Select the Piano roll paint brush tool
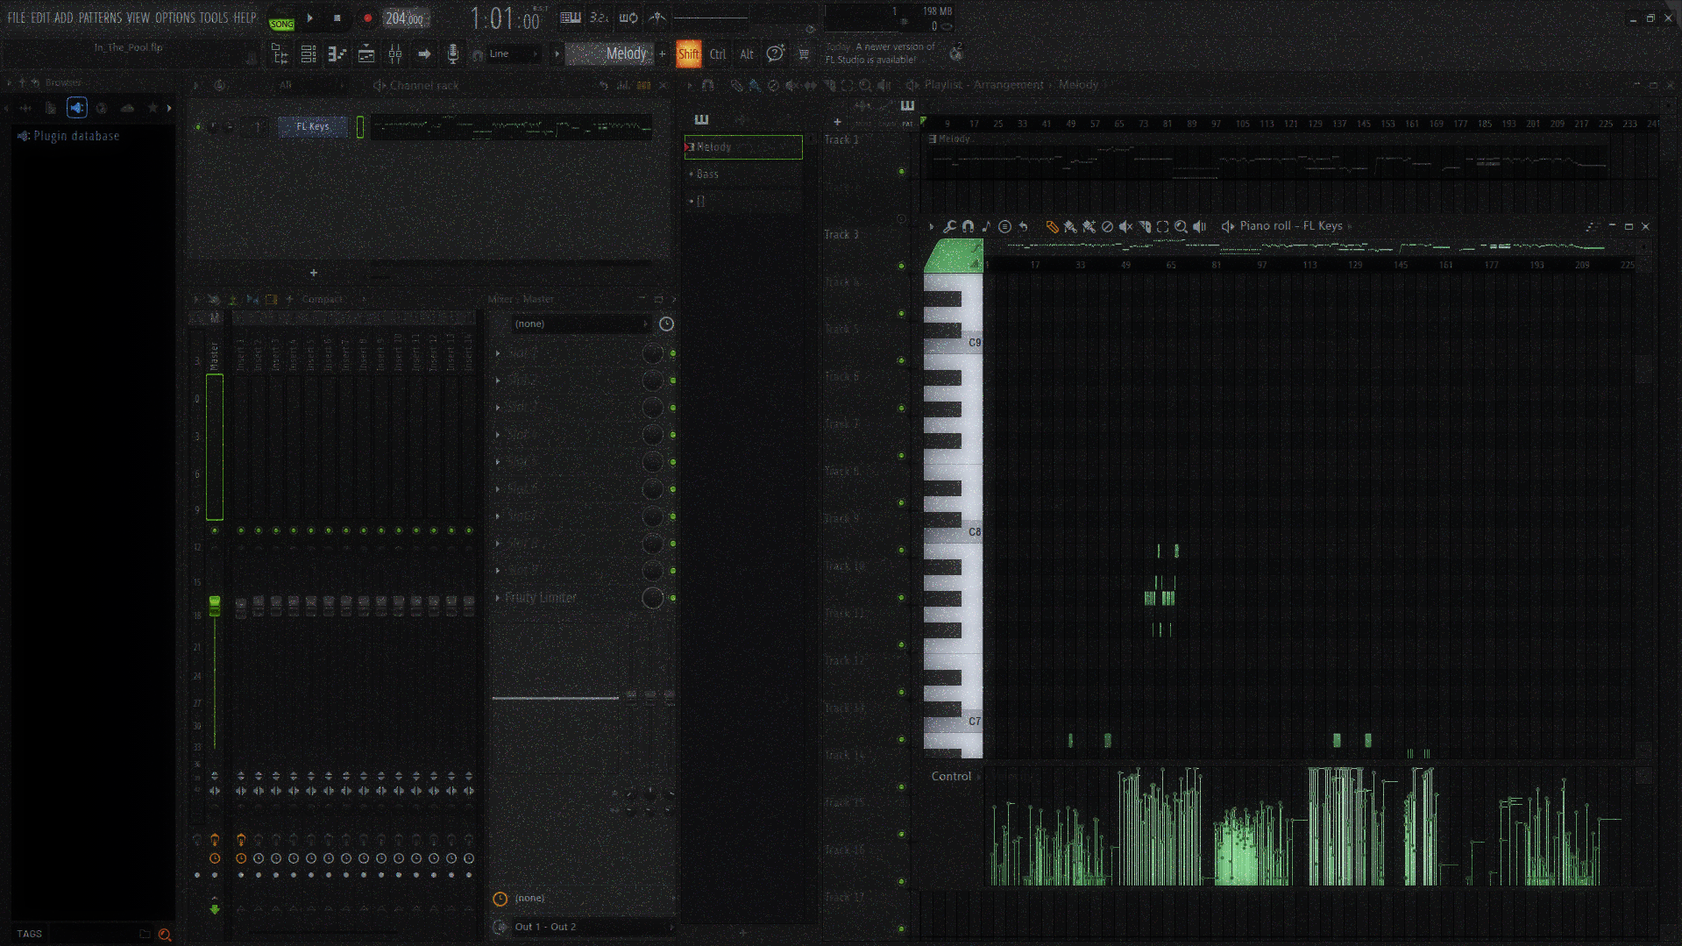 pos(1070,227)
